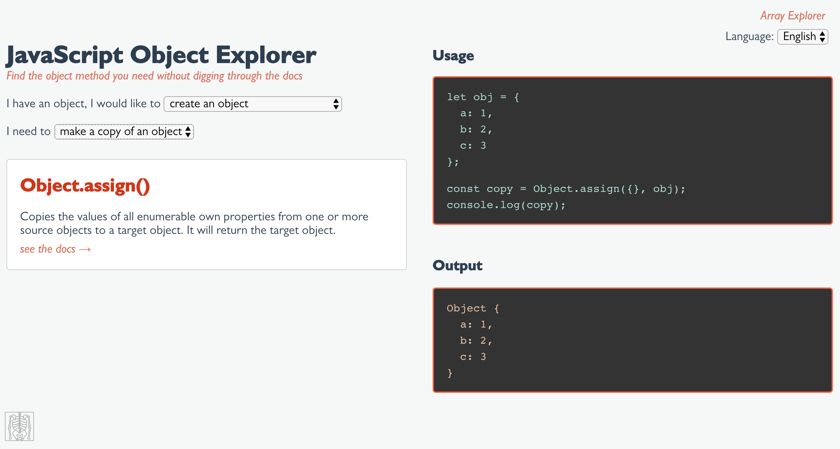Click the Object.assign() result card
The image size is (840, 449).
click(x=206, y=214)
